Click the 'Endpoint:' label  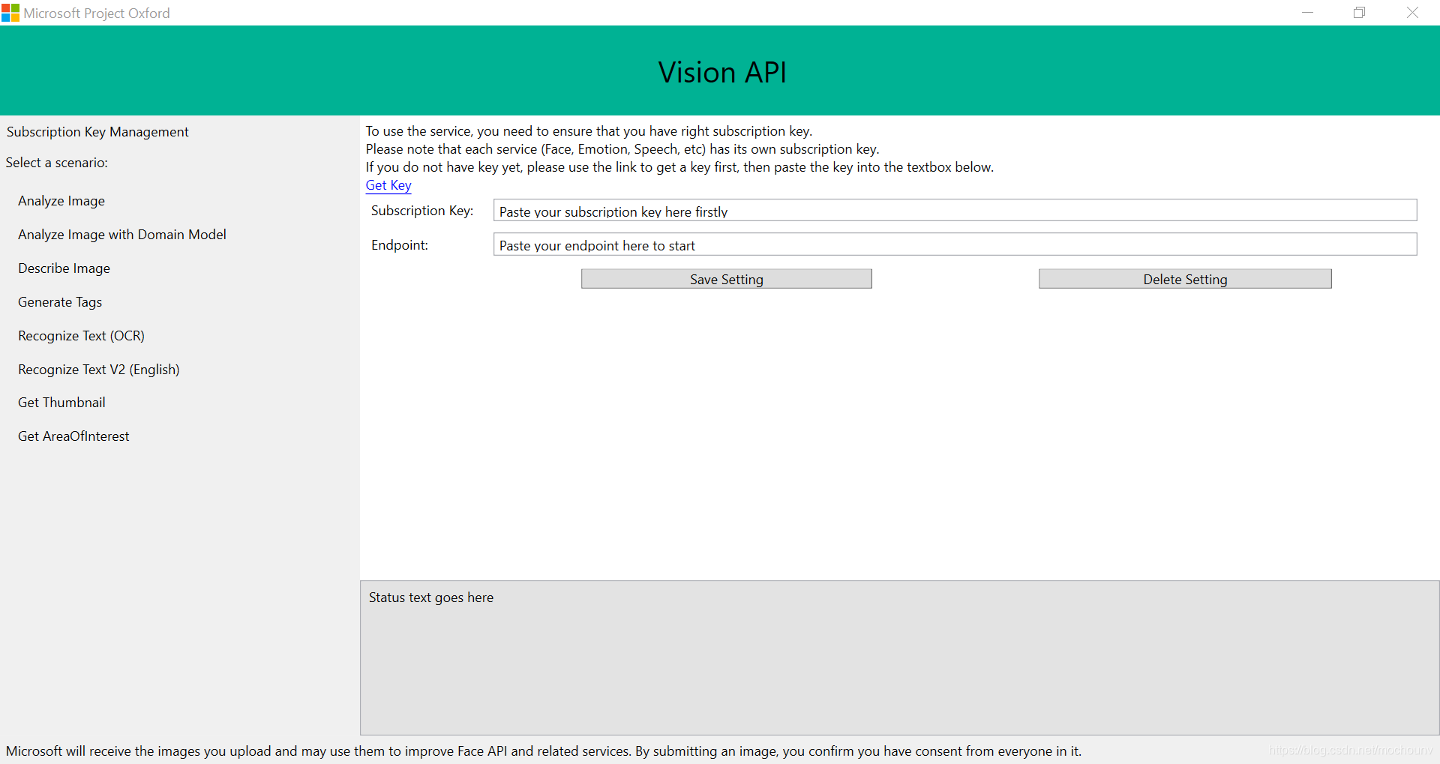tap(400, 245)
